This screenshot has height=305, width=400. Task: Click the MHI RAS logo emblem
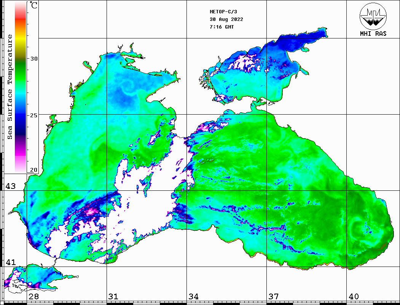click(373, 16)
